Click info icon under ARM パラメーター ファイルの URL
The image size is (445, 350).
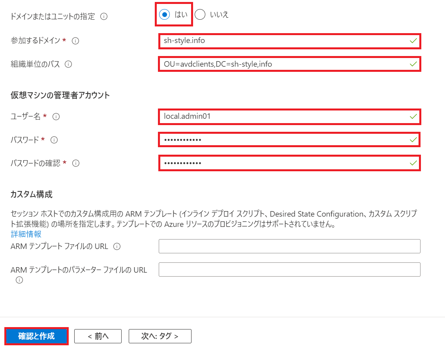[19, 280]
